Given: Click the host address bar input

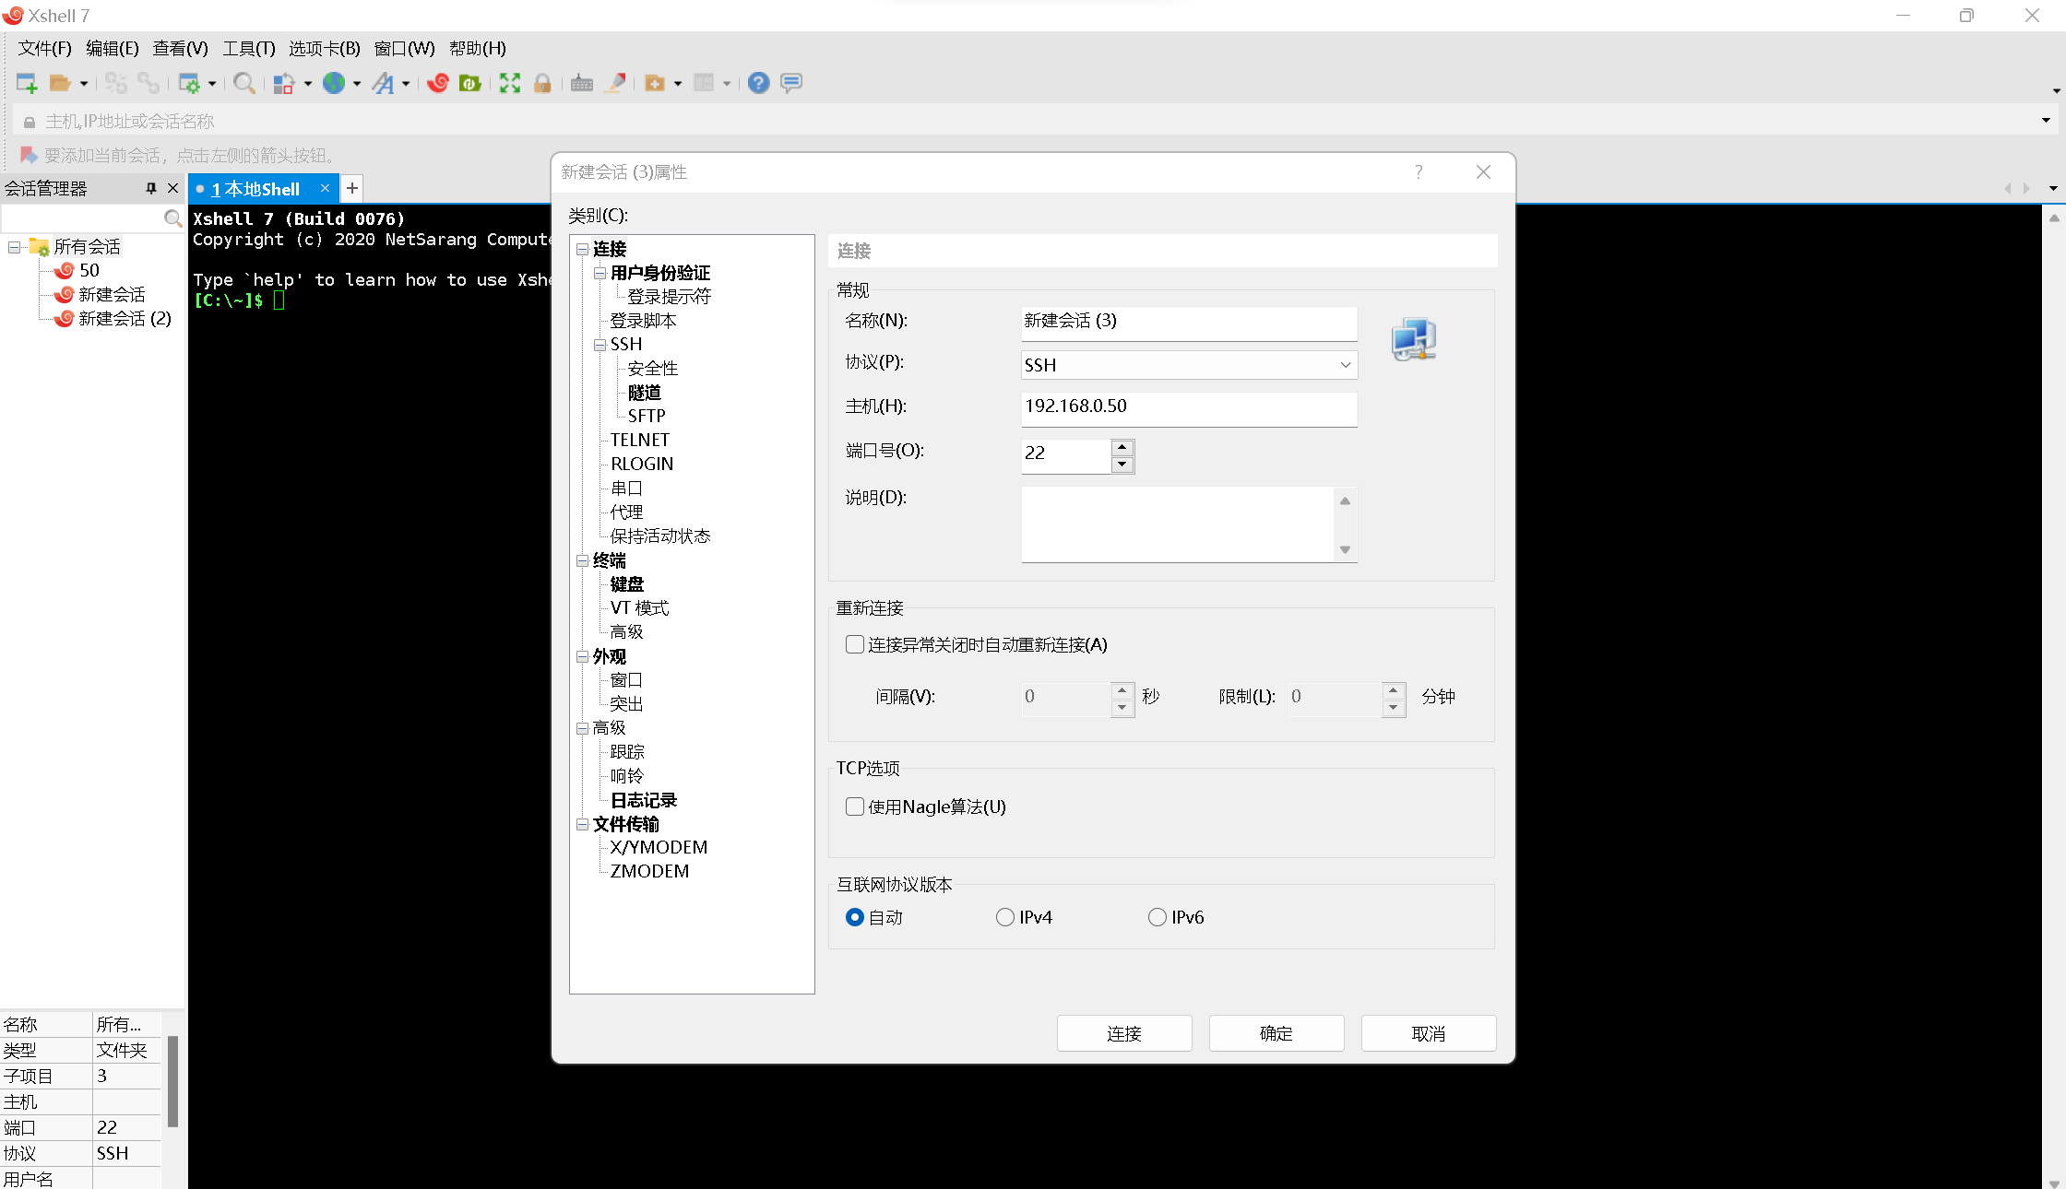Looking at the screenshot, I should [1033, 121].
